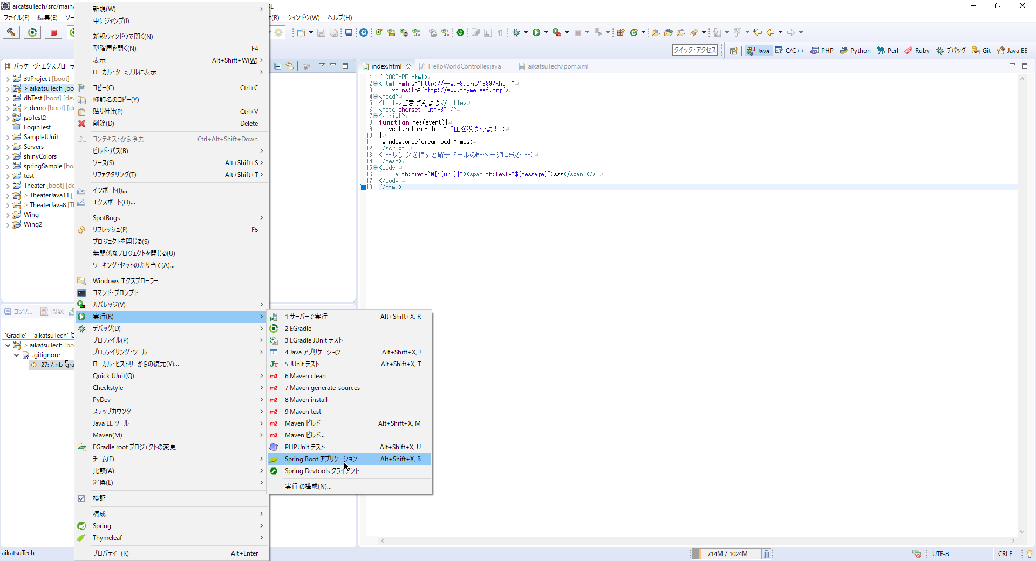
Task: Click the Run External Tools toolbox icon
Action: point(557,32)
